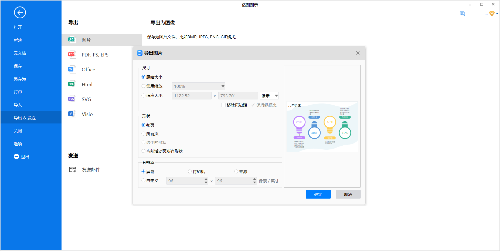Select the 图片 export format
The width and height of the screenshot is (500, 251).
click(x=102, y=40)
